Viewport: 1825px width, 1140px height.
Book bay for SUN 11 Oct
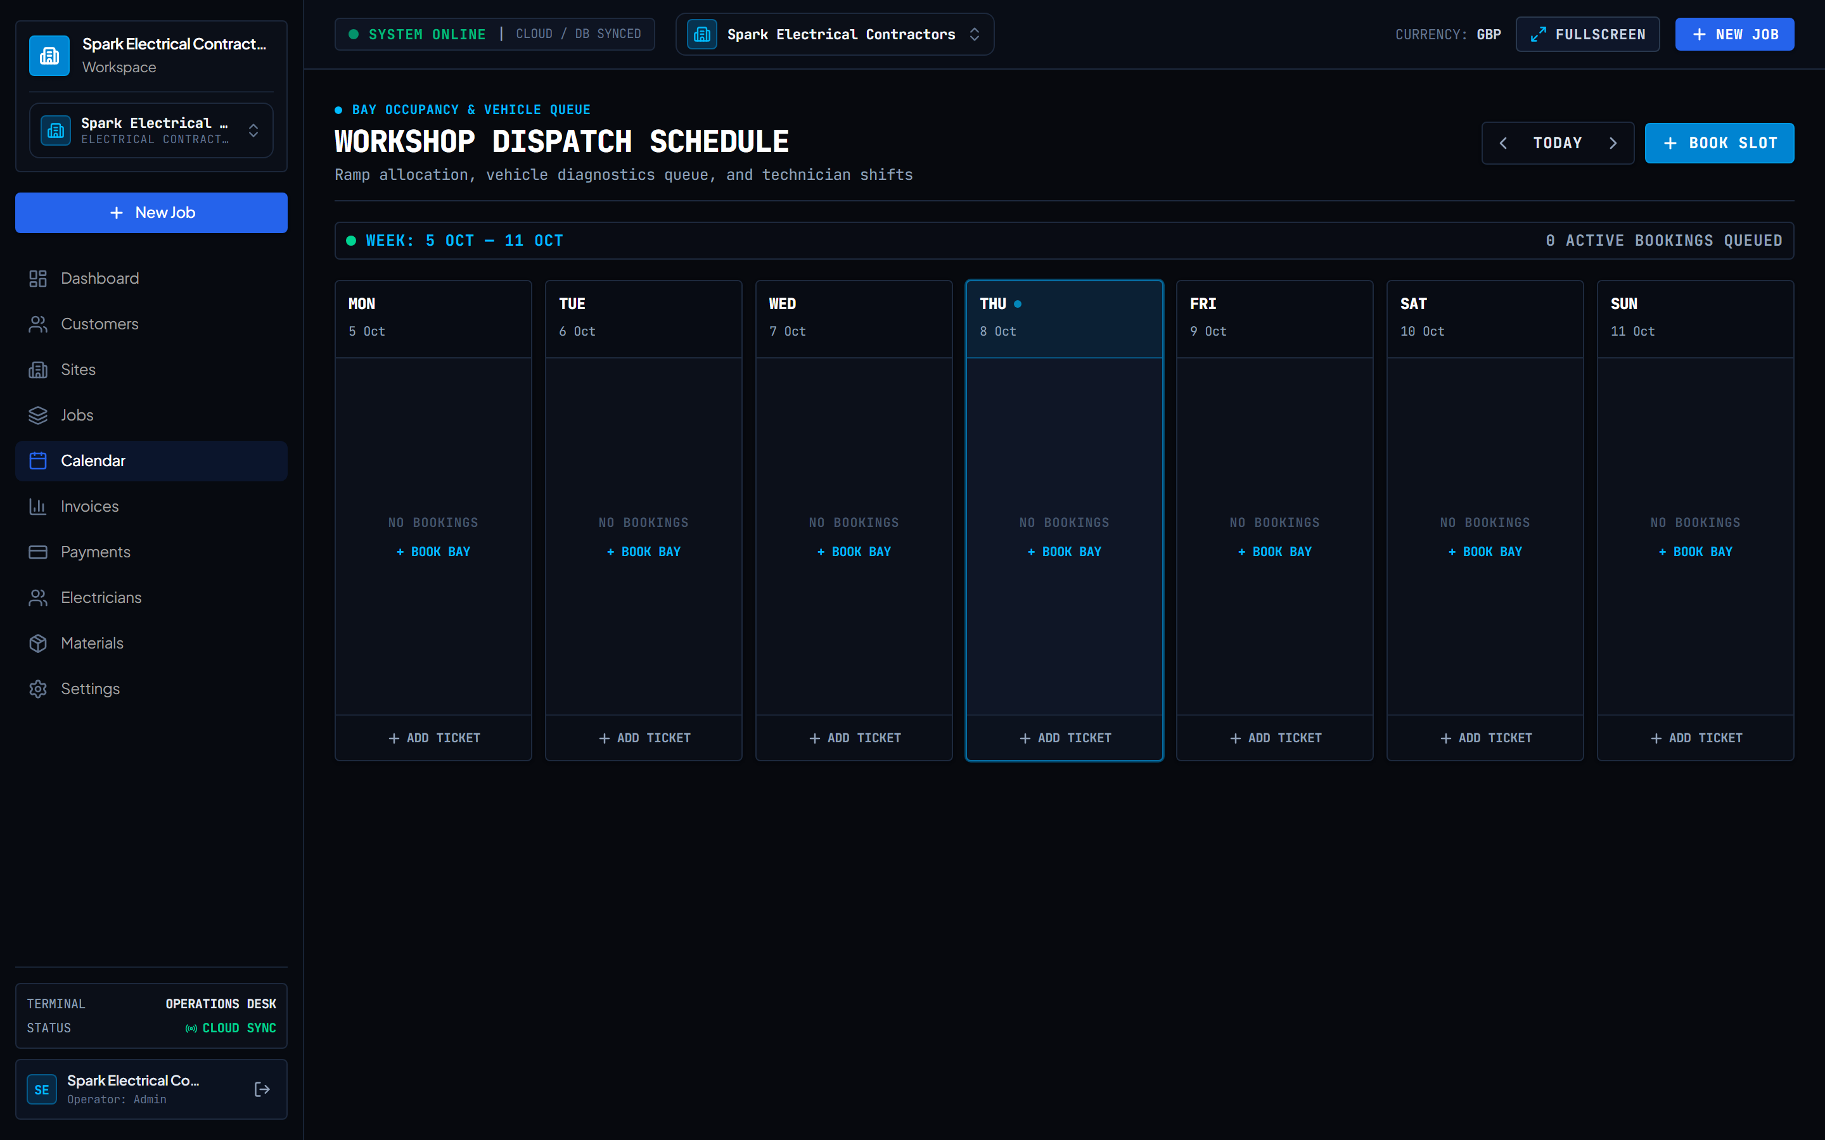1695,552
